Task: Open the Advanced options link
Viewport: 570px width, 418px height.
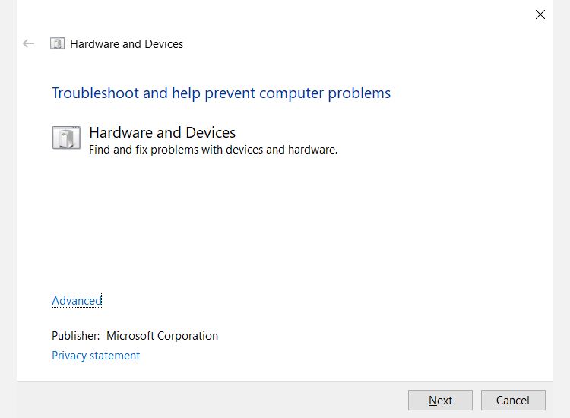Action: [77, 301]
